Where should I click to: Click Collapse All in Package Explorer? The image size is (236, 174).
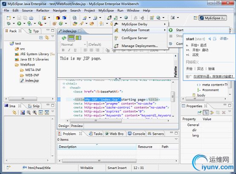(x=41, y=38)
